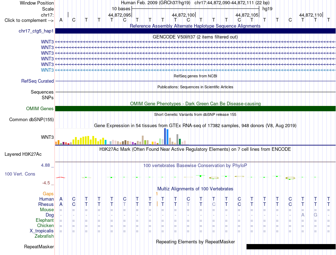Click Common dbSNP(155) track label
336x255 pixels.
coord(31,120)
